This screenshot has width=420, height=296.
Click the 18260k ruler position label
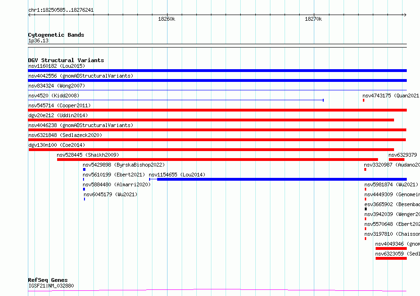point(167,19)
